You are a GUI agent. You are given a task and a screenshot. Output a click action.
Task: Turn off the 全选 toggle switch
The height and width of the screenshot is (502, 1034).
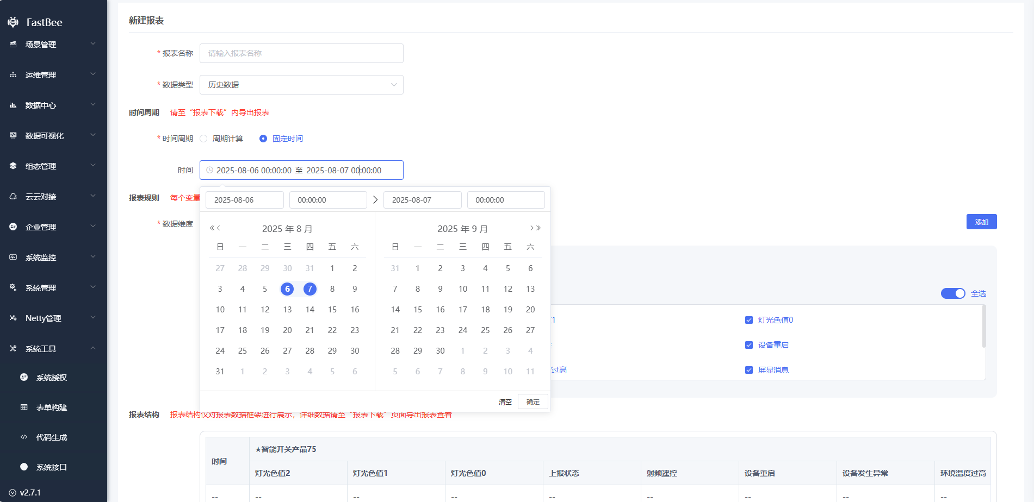[952, 293]
